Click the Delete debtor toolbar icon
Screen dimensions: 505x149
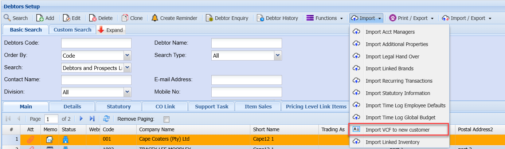(x=93, y=18)
